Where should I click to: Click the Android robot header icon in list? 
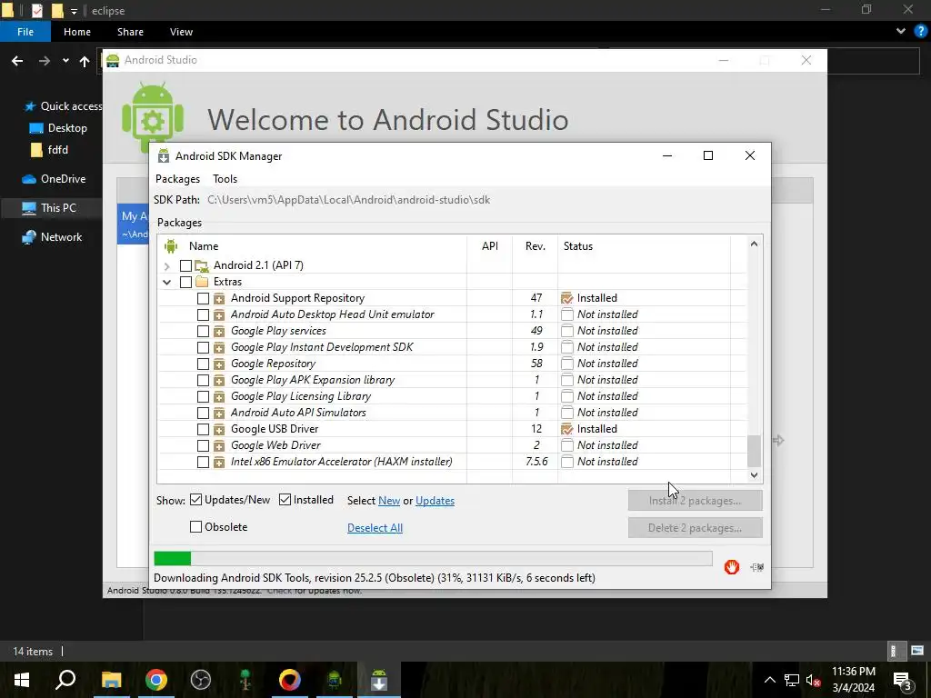coord(171,245)
